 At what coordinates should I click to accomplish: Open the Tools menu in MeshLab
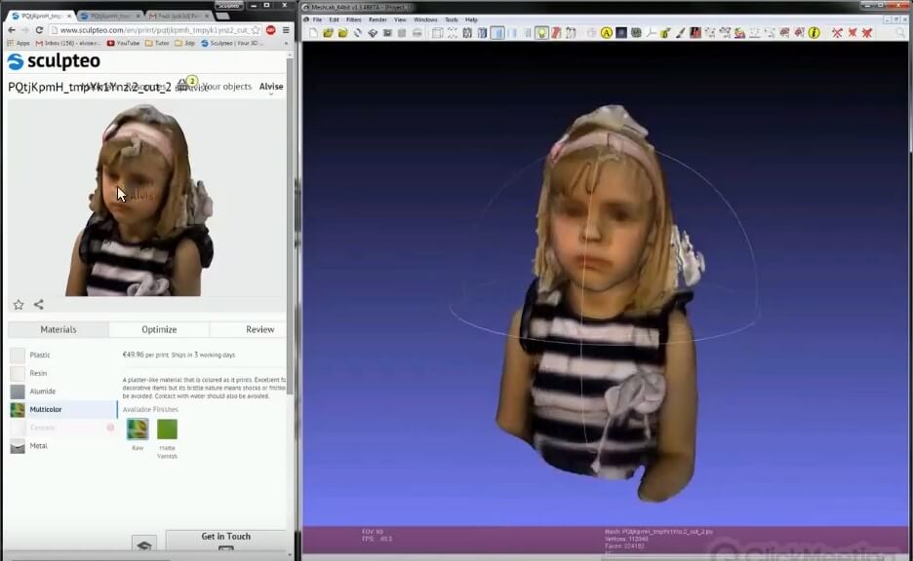click(452, 19)
